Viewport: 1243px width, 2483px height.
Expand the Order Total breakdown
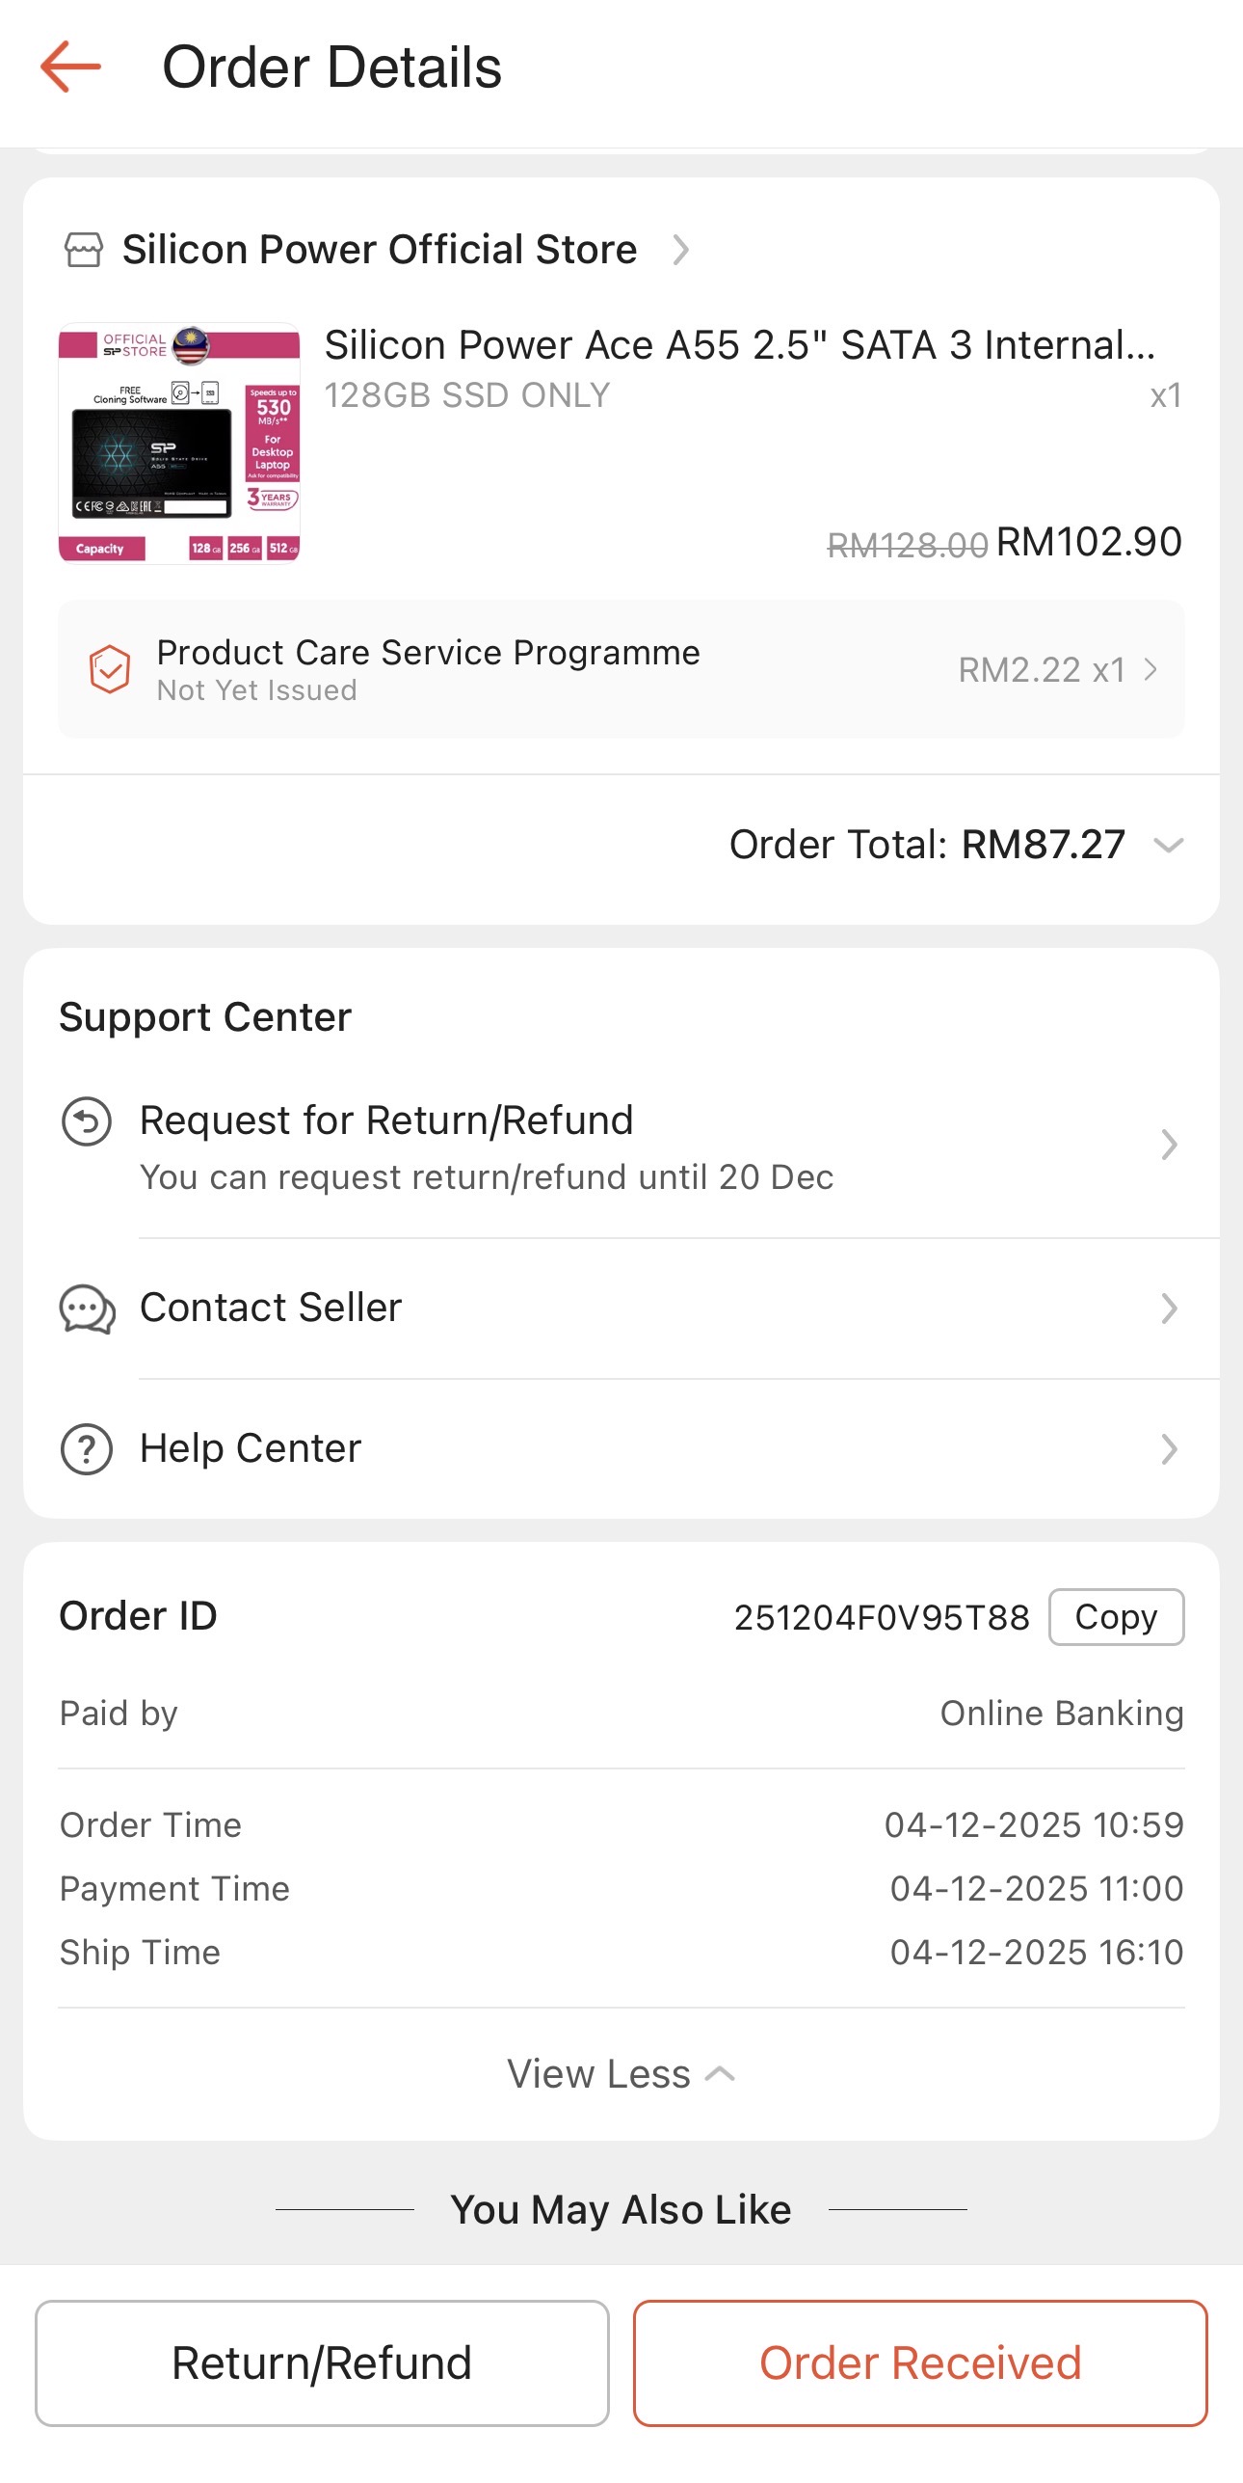pyautogui.click(x=1169, y=846)
